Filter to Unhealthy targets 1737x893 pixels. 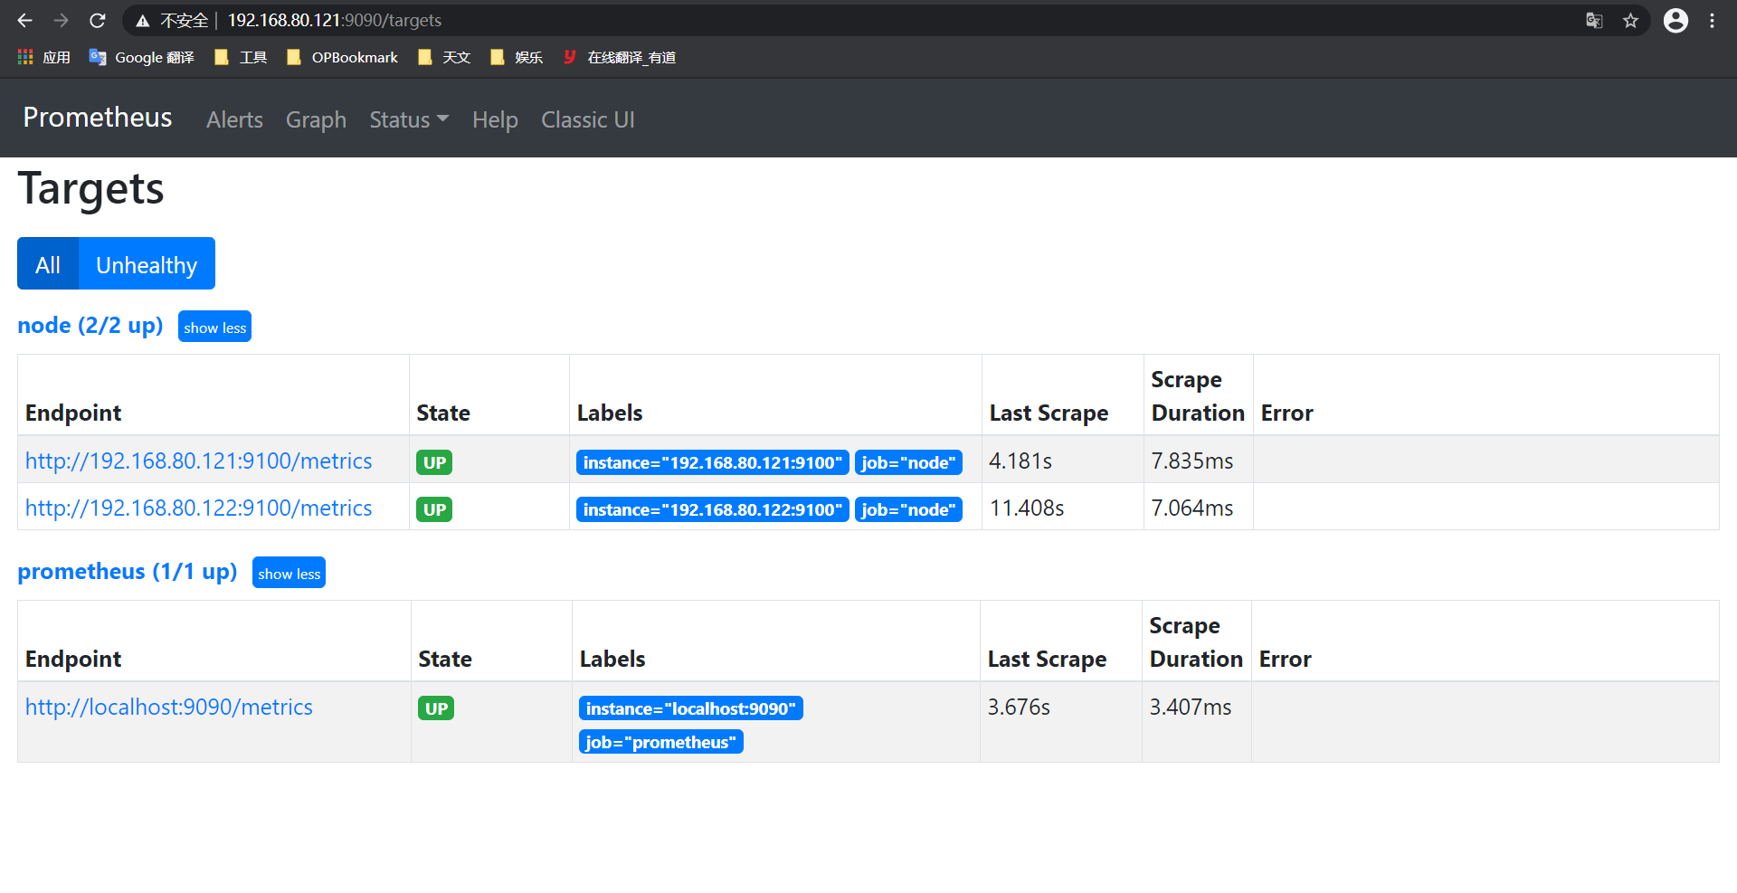147,264
